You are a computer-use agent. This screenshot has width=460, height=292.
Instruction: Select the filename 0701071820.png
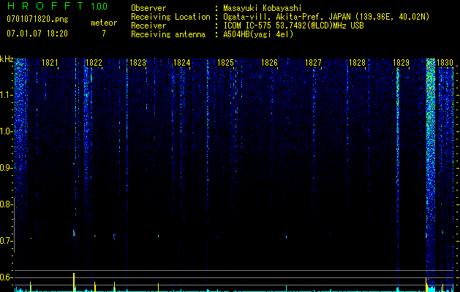37,19
